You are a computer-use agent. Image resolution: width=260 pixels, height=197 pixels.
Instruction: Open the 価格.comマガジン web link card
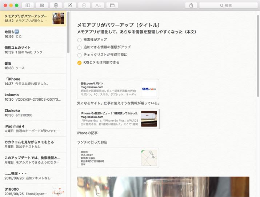[118, 89]
